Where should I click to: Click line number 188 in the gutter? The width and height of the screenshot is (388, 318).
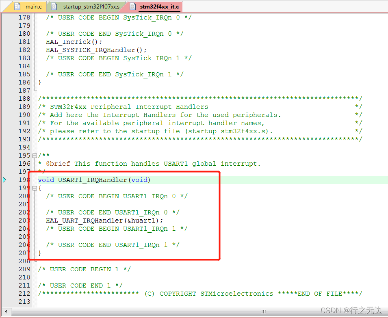point(24,99)
